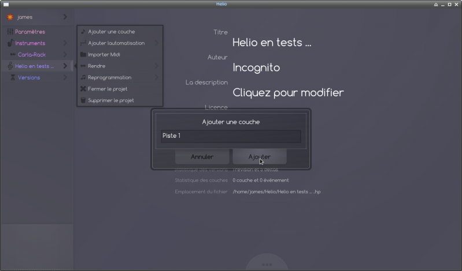462x271 pixels.
Task: Click the plug icon beside Carla-Rack
Action: (13, 54)
